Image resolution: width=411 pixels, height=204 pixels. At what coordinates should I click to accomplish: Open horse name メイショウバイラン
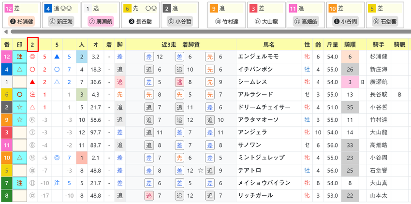(x=264, y=183)
